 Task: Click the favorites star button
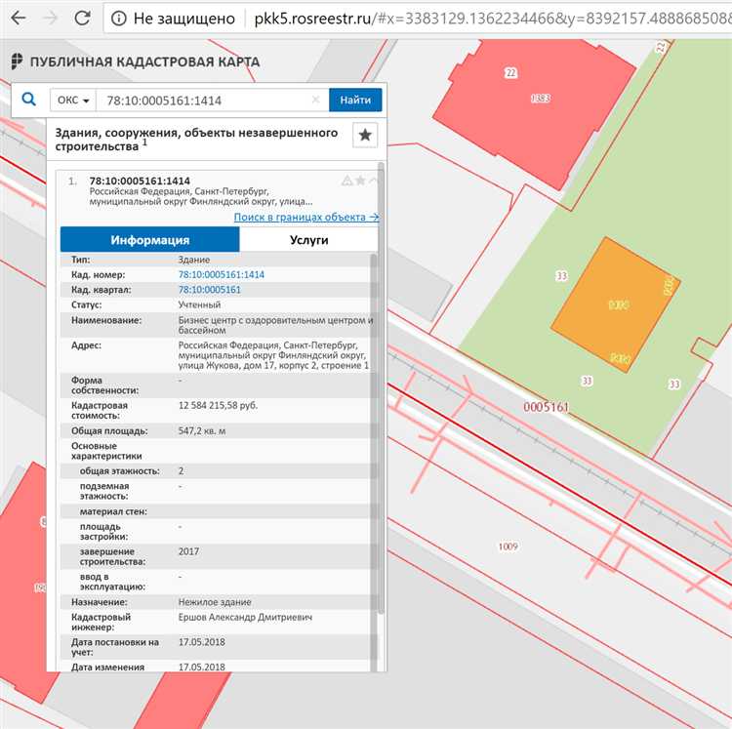pos(365,136)
